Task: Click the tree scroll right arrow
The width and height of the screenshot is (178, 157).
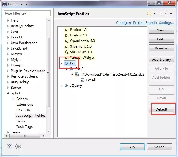Action: point(43,136)
